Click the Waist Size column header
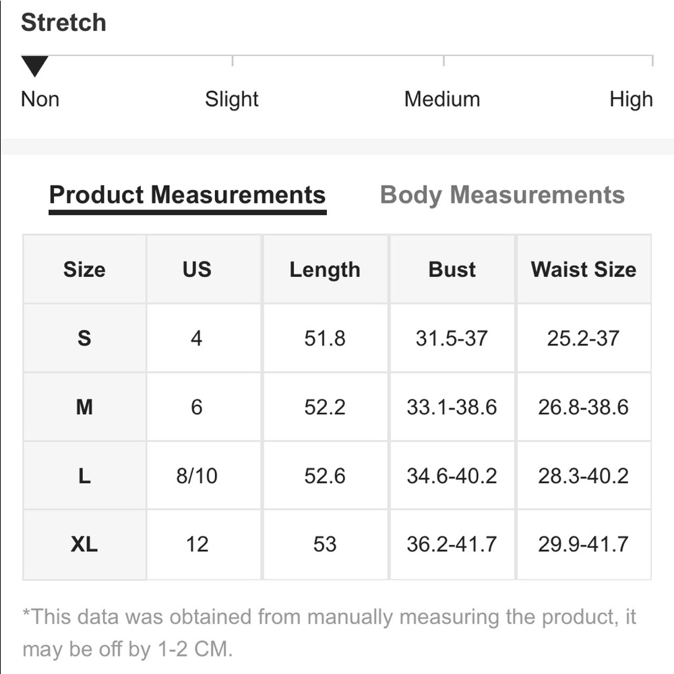674x674 pixels. click(x=583, y=270)
